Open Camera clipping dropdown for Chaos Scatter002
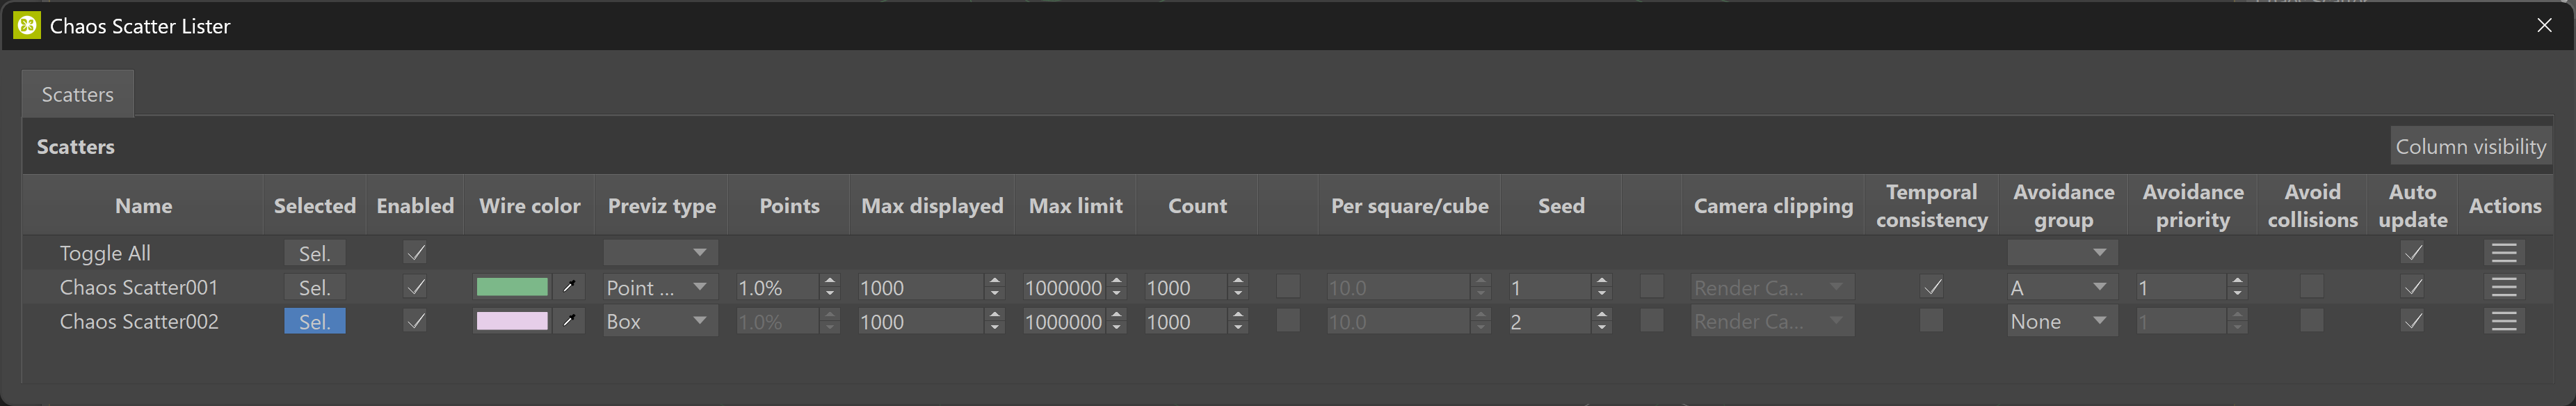This screenshot has height=406, width=2576. (1772, 322)
